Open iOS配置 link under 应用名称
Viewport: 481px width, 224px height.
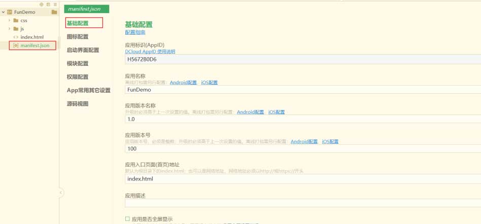point(209,83)
